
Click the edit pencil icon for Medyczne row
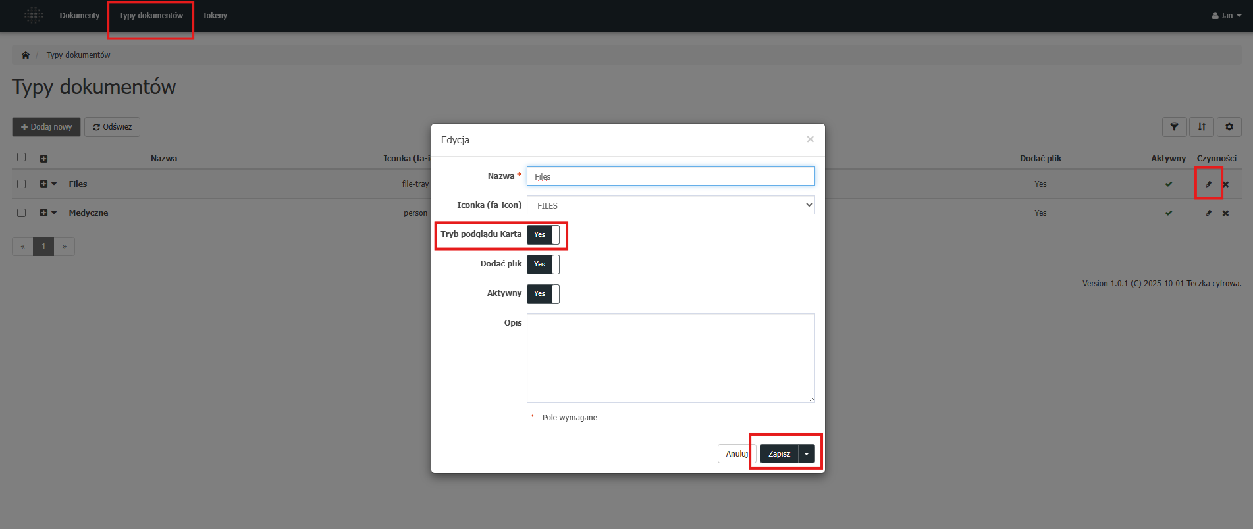coord(1208,213)
